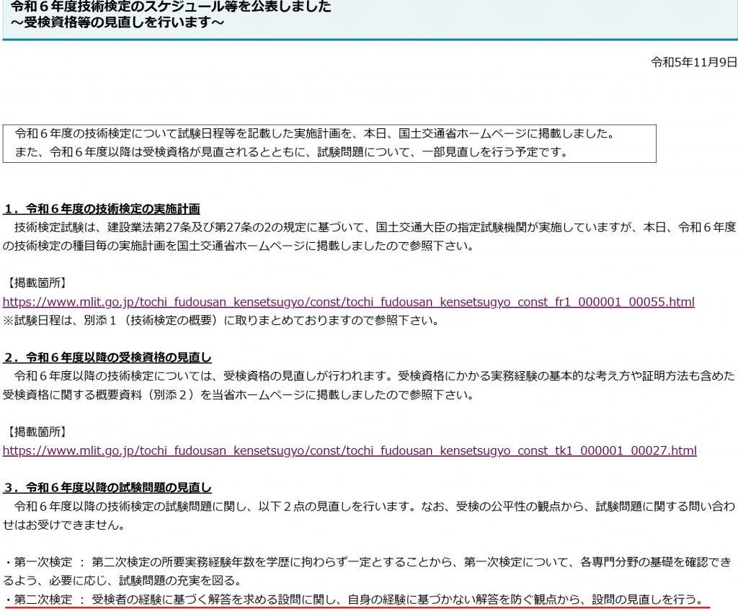Click the subtitle ～受検資格等の見直しを行います～
The width and height of the screenshot is (738, 614).
(x=117, y=22)
